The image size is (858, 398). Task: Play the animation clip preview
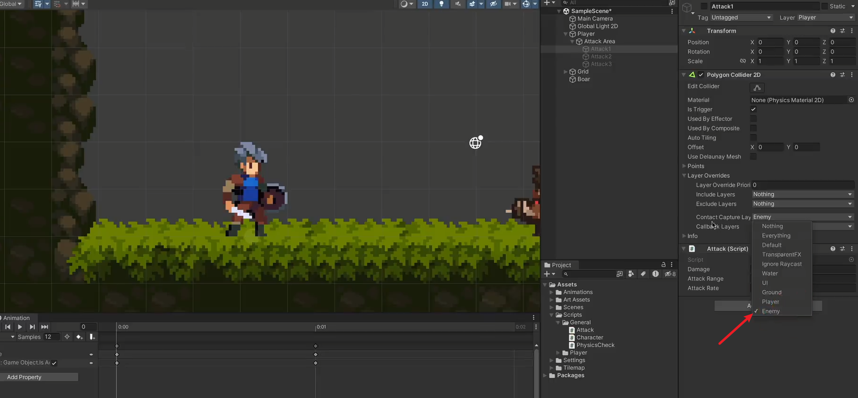pyautogui.click(x=20, y=327)
